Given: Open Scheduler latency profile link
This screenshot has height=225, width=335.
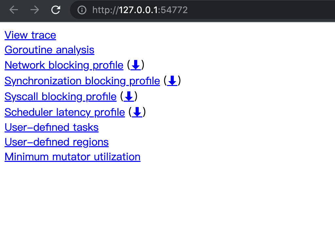Looking at the screenshot, I should (65, 112).
